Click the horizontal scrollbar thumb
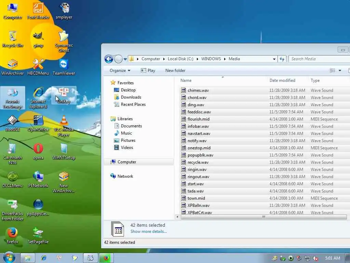Image resolution: width=350 pixels, height=263 pixels. pyautogui.click(x=264, y=217)
